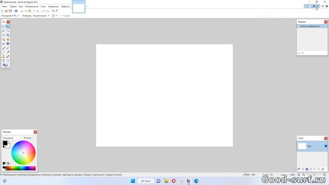The image size is (329, 185).
Task: Open the Изображение menu
Action: [x=31, y=7]
